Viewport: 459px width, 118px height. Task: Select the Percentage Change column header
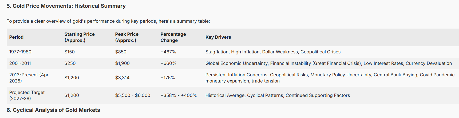pyautogui.click(x=173, y=37)
